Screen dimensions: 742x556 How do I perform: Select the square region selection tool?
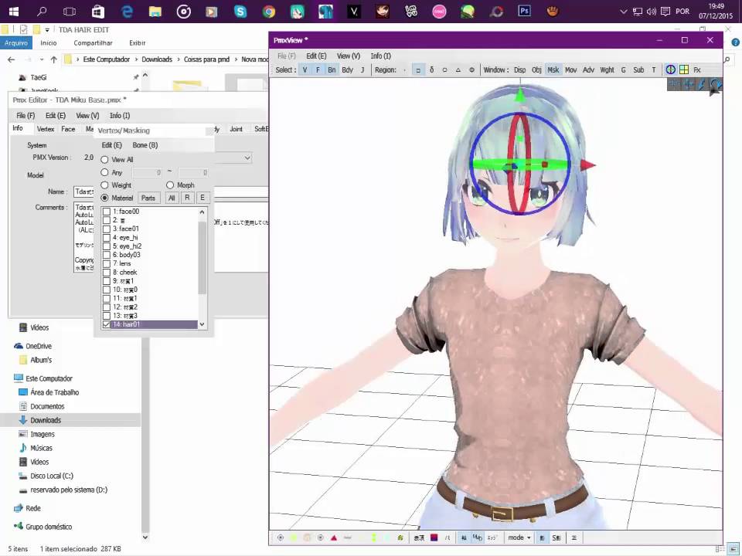click(418, 70)
